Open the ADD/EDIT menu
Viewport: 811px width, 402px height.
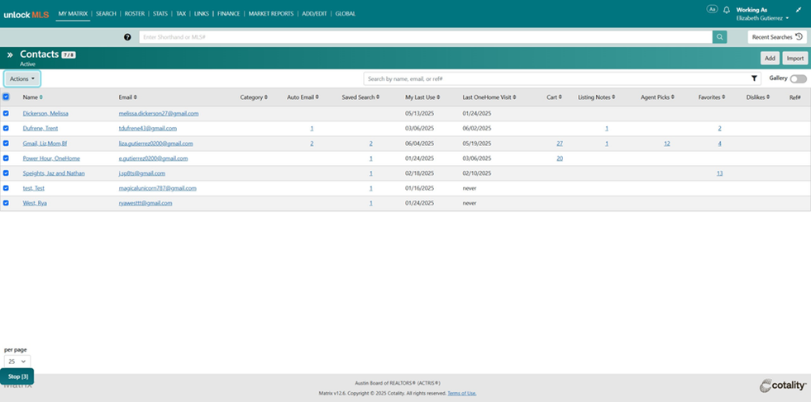[314, 14]
